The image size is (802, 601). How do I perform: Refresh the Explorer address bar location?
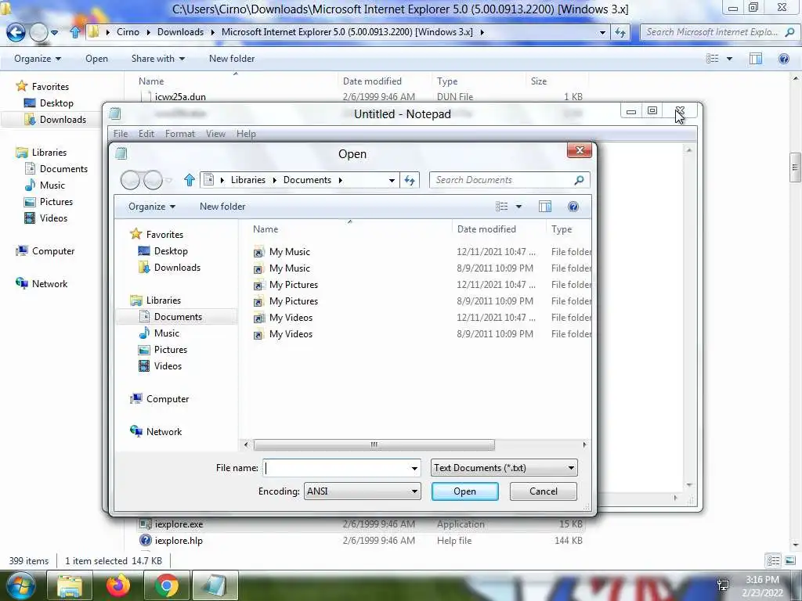620,32
